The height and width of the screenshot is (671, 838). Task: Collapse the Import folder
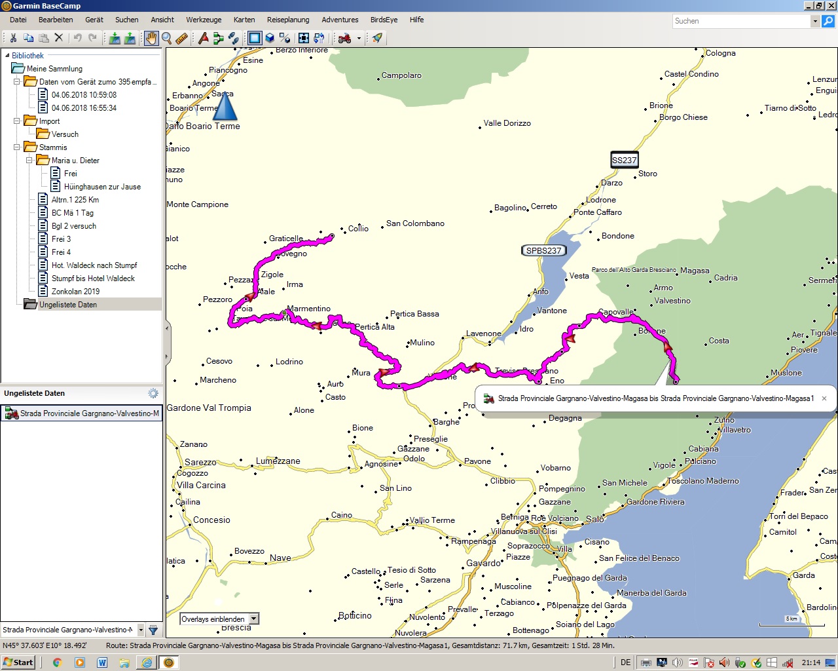click(17, 121)
